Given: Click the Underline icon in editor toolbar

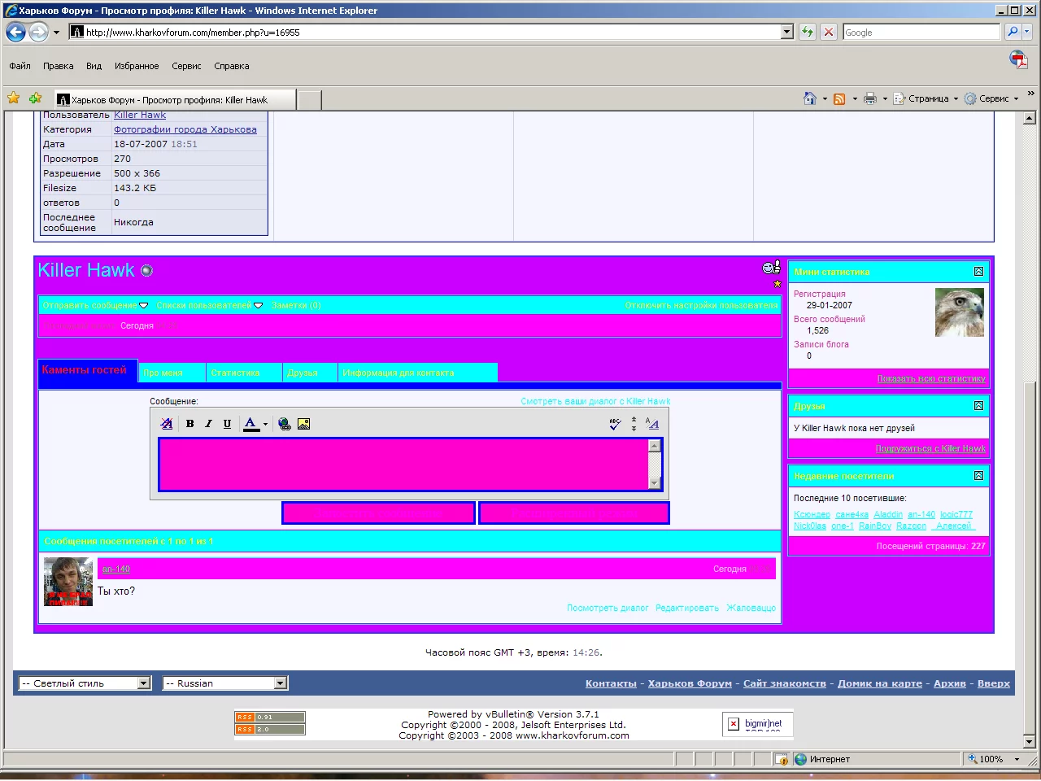Looking at the screenshot, I should point(227,424).
